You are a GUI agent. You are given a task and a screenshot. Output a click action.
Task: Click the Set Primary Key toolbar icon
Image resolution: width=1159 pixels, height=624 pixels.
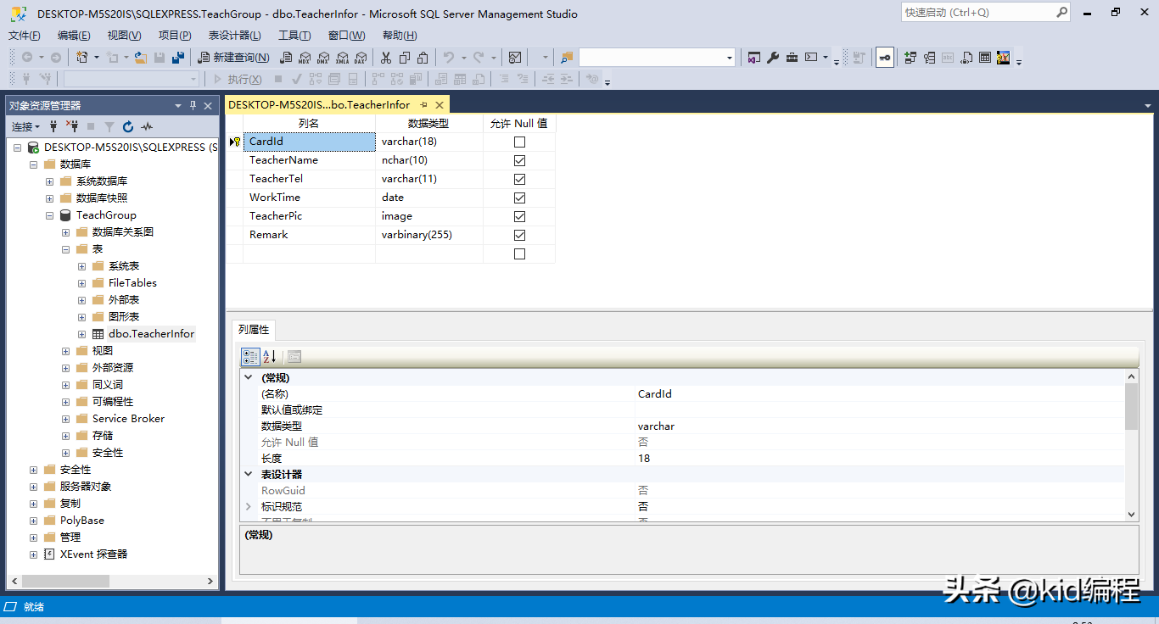point(885,58)
